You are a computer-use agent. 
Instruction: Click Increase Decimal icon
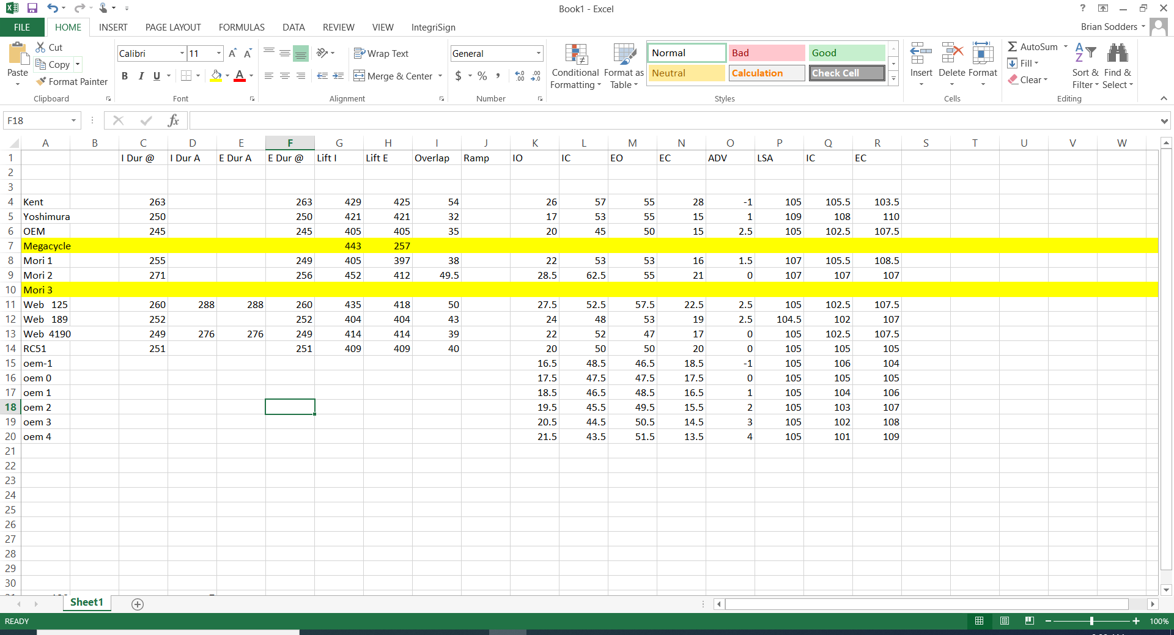click(520, 76)
